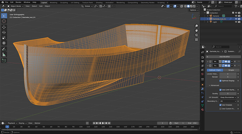The width and height of the screenshot is (242, 134).
Task: Select the Catmull-Clark subdivision button
Action: (x=215, y=70)
